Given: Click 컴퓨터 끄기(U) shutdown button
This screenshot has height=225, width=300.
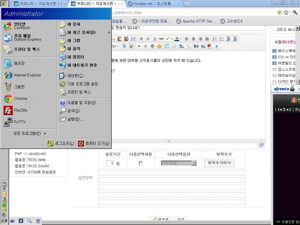Looking at the screenshot, I should coord(94,143).
